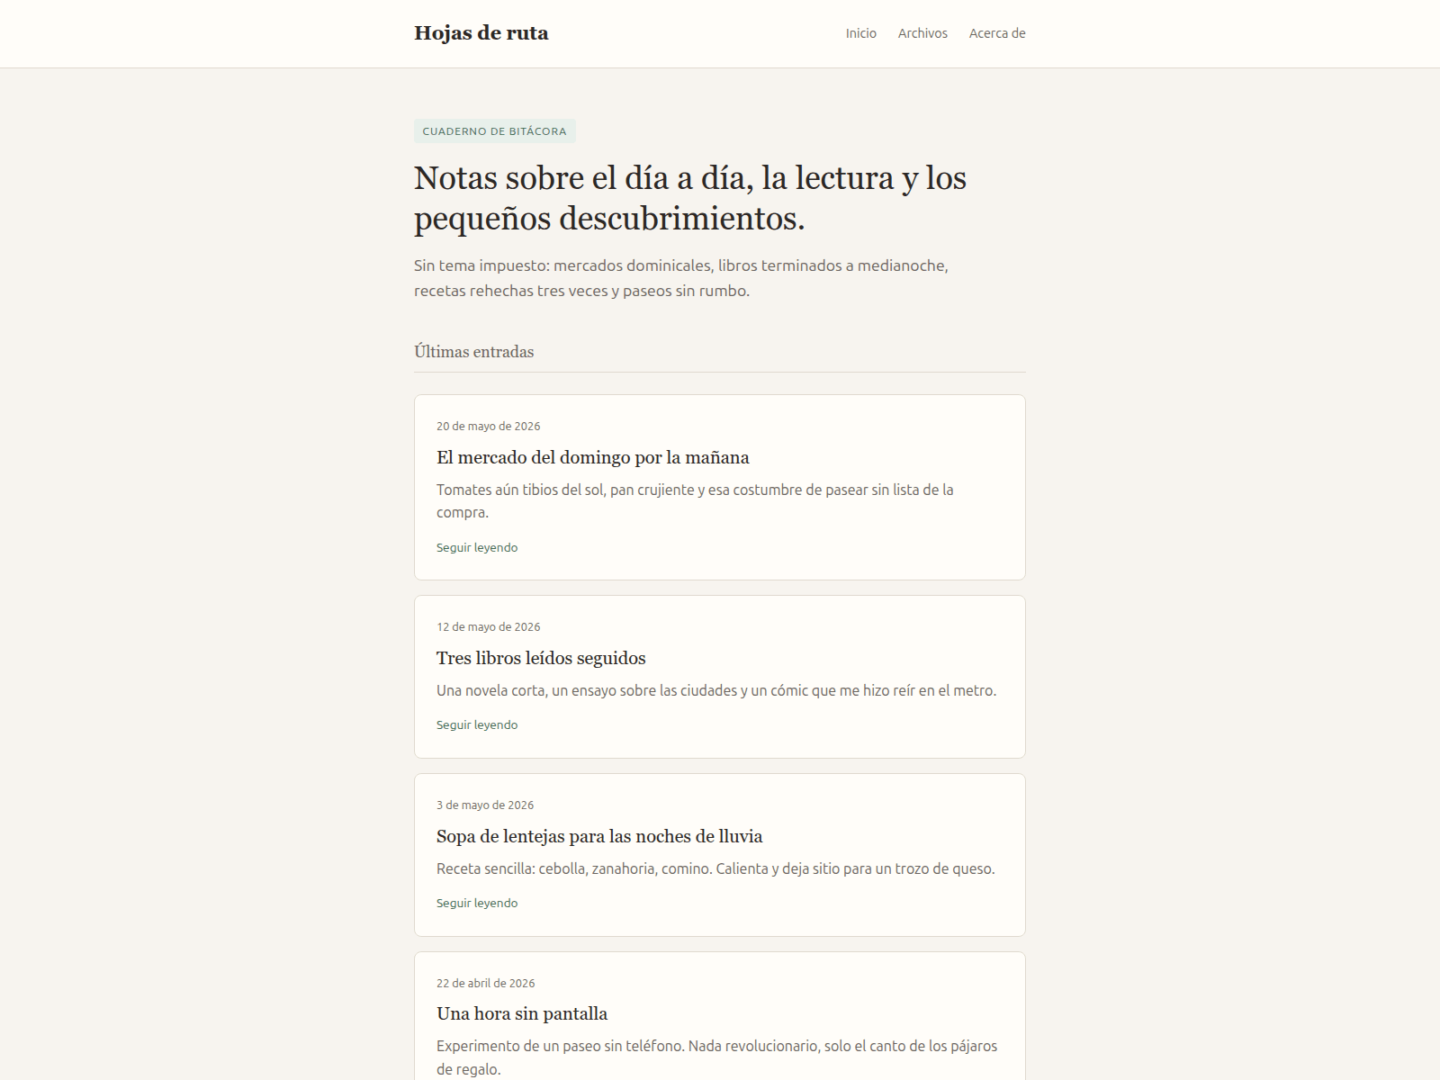Click the Cuaderno de bitácora tag
The width and height of the screenshot is (1440, 1080).
point(495,131)
